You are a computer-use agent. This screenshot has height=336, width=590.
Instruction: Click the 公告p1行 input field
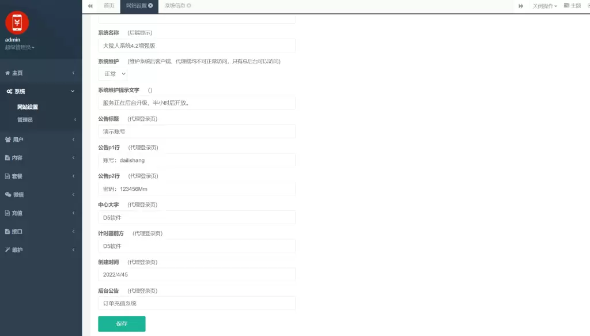196,160
